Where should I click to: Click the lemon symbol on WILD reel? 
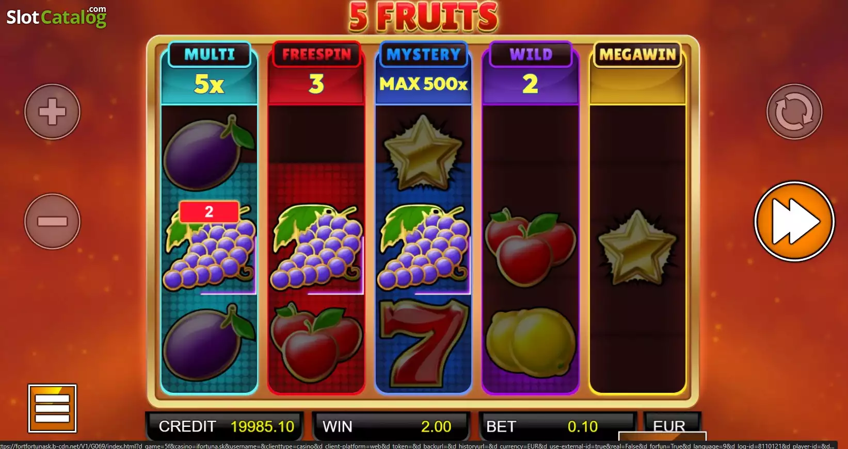coord(531,342)
